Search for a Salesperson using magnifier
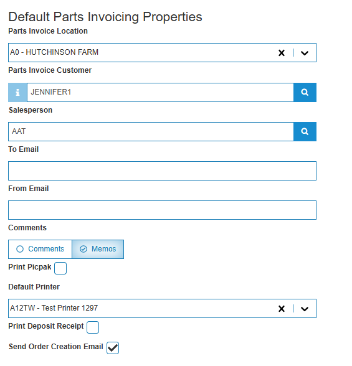The height and width of the screenshot is (366, 352). [x=305, y=132]
